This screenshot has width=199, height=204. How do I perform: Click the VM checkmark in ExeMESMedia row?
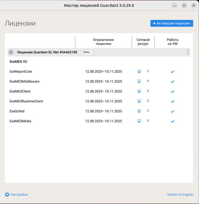coord(173,121)
